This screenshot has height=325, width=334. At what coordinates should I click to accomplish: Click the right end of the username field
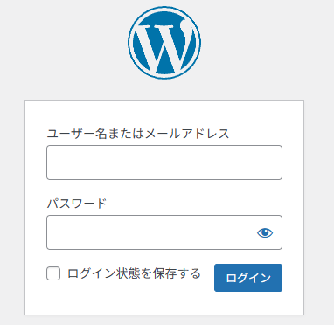click(x=274, y=162)
